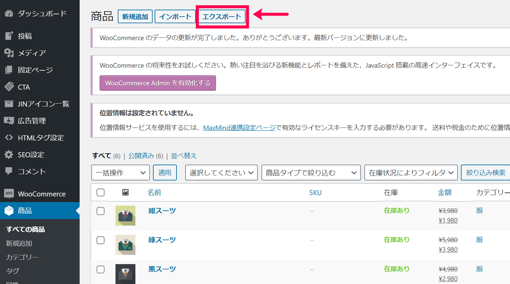Open the 在庫状況によりフィルタ dropdown
510x284 pixels.
tap(411, 172)
